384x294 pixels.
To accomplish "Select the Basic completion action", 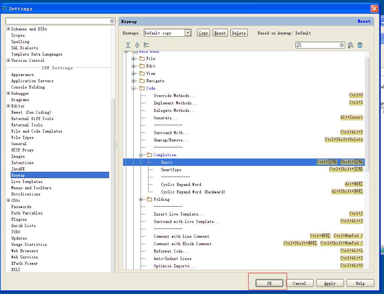I will pyautogui.click(x=244, y=162).
